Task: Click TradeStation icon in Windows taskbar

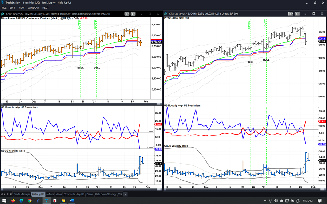Action: click(47, 200)
